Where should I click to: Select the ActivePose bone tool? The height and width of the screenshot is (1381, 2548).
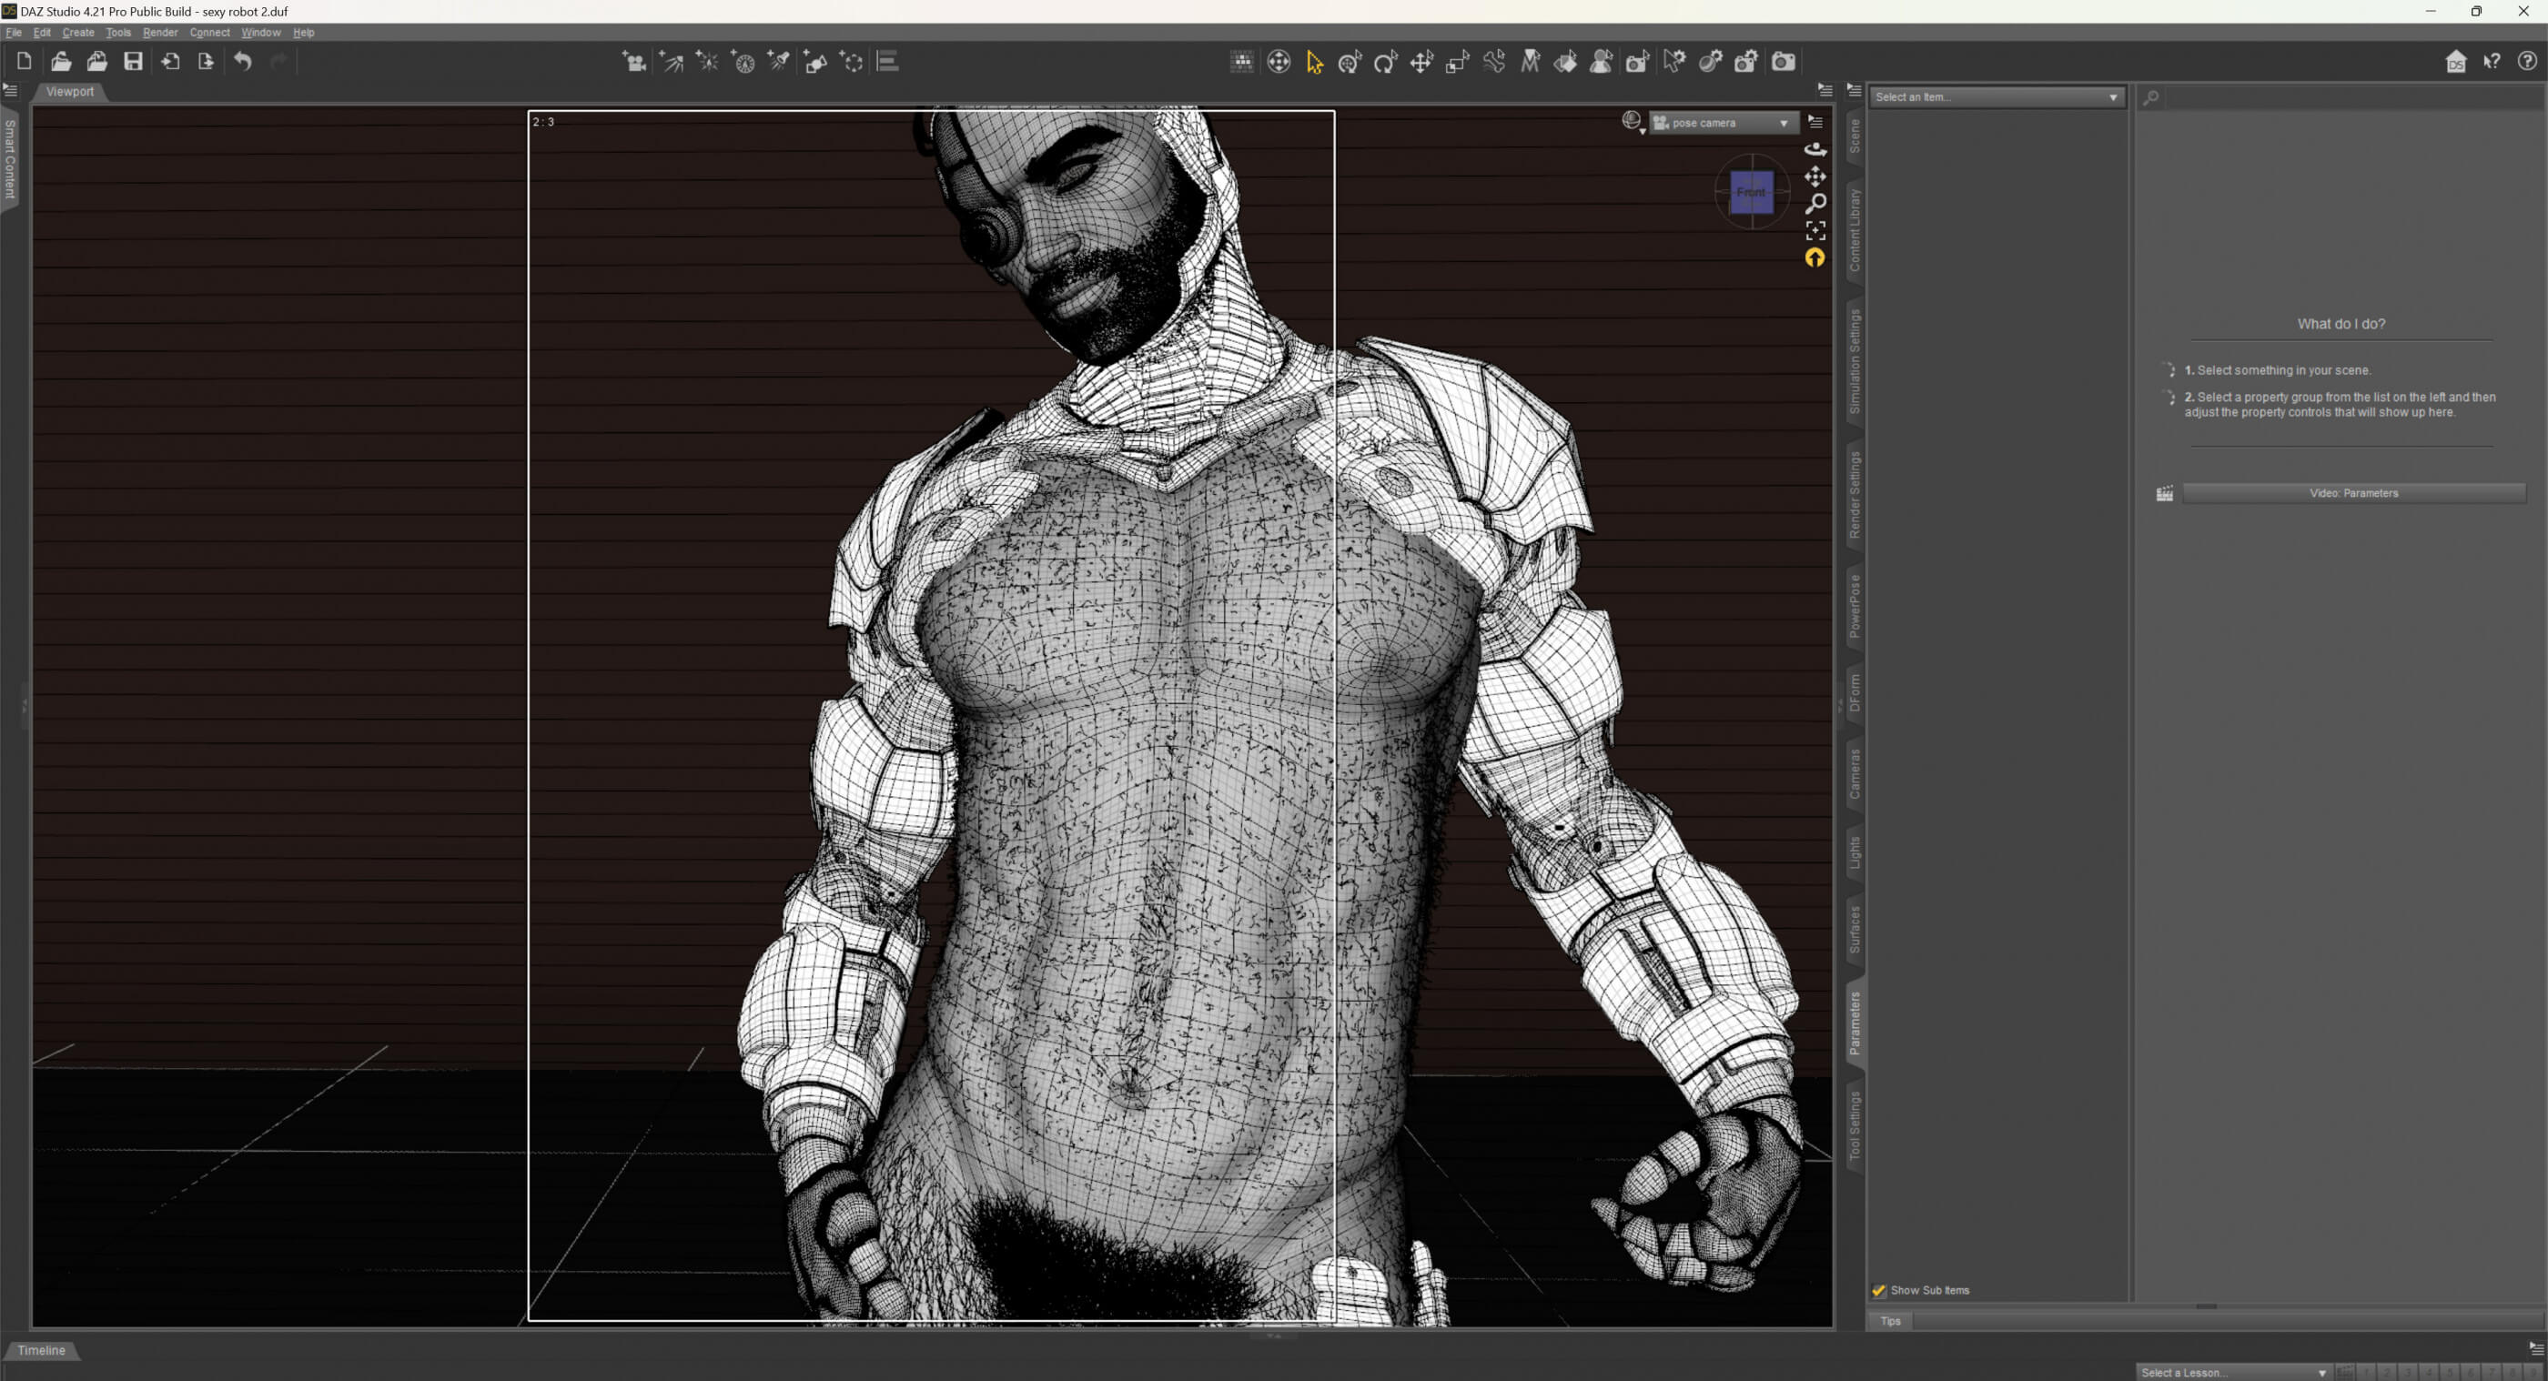pyautogui.click(x=1493, y=62)
